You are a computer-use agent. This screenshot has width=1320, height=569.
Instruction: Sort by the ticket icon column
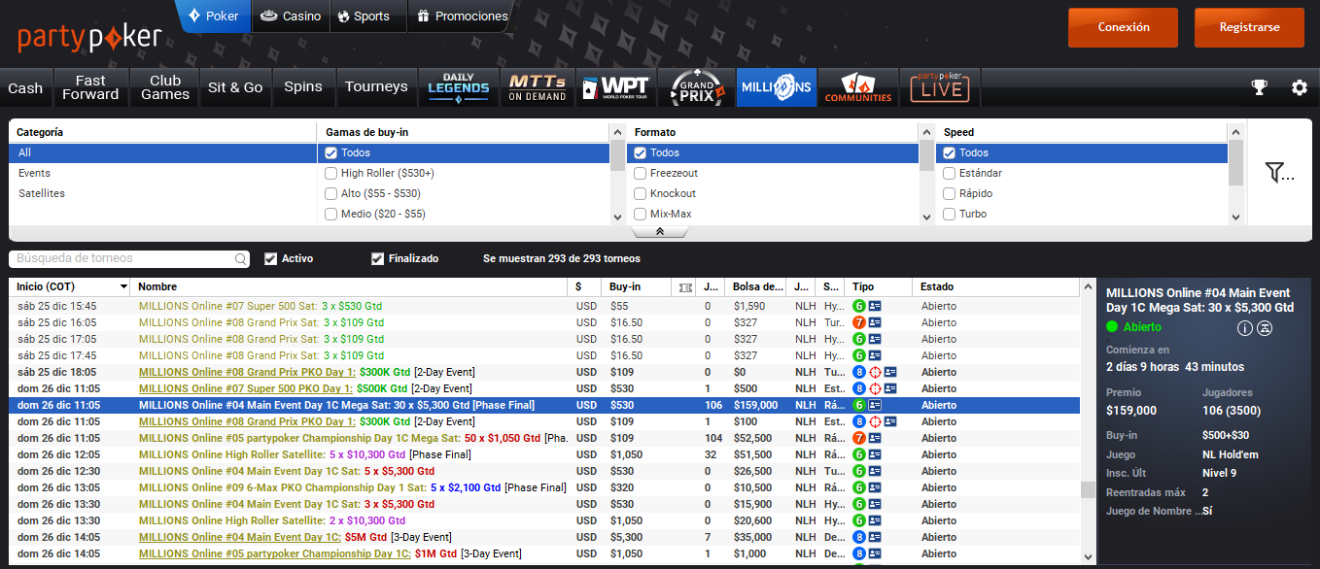pos(684,286)
